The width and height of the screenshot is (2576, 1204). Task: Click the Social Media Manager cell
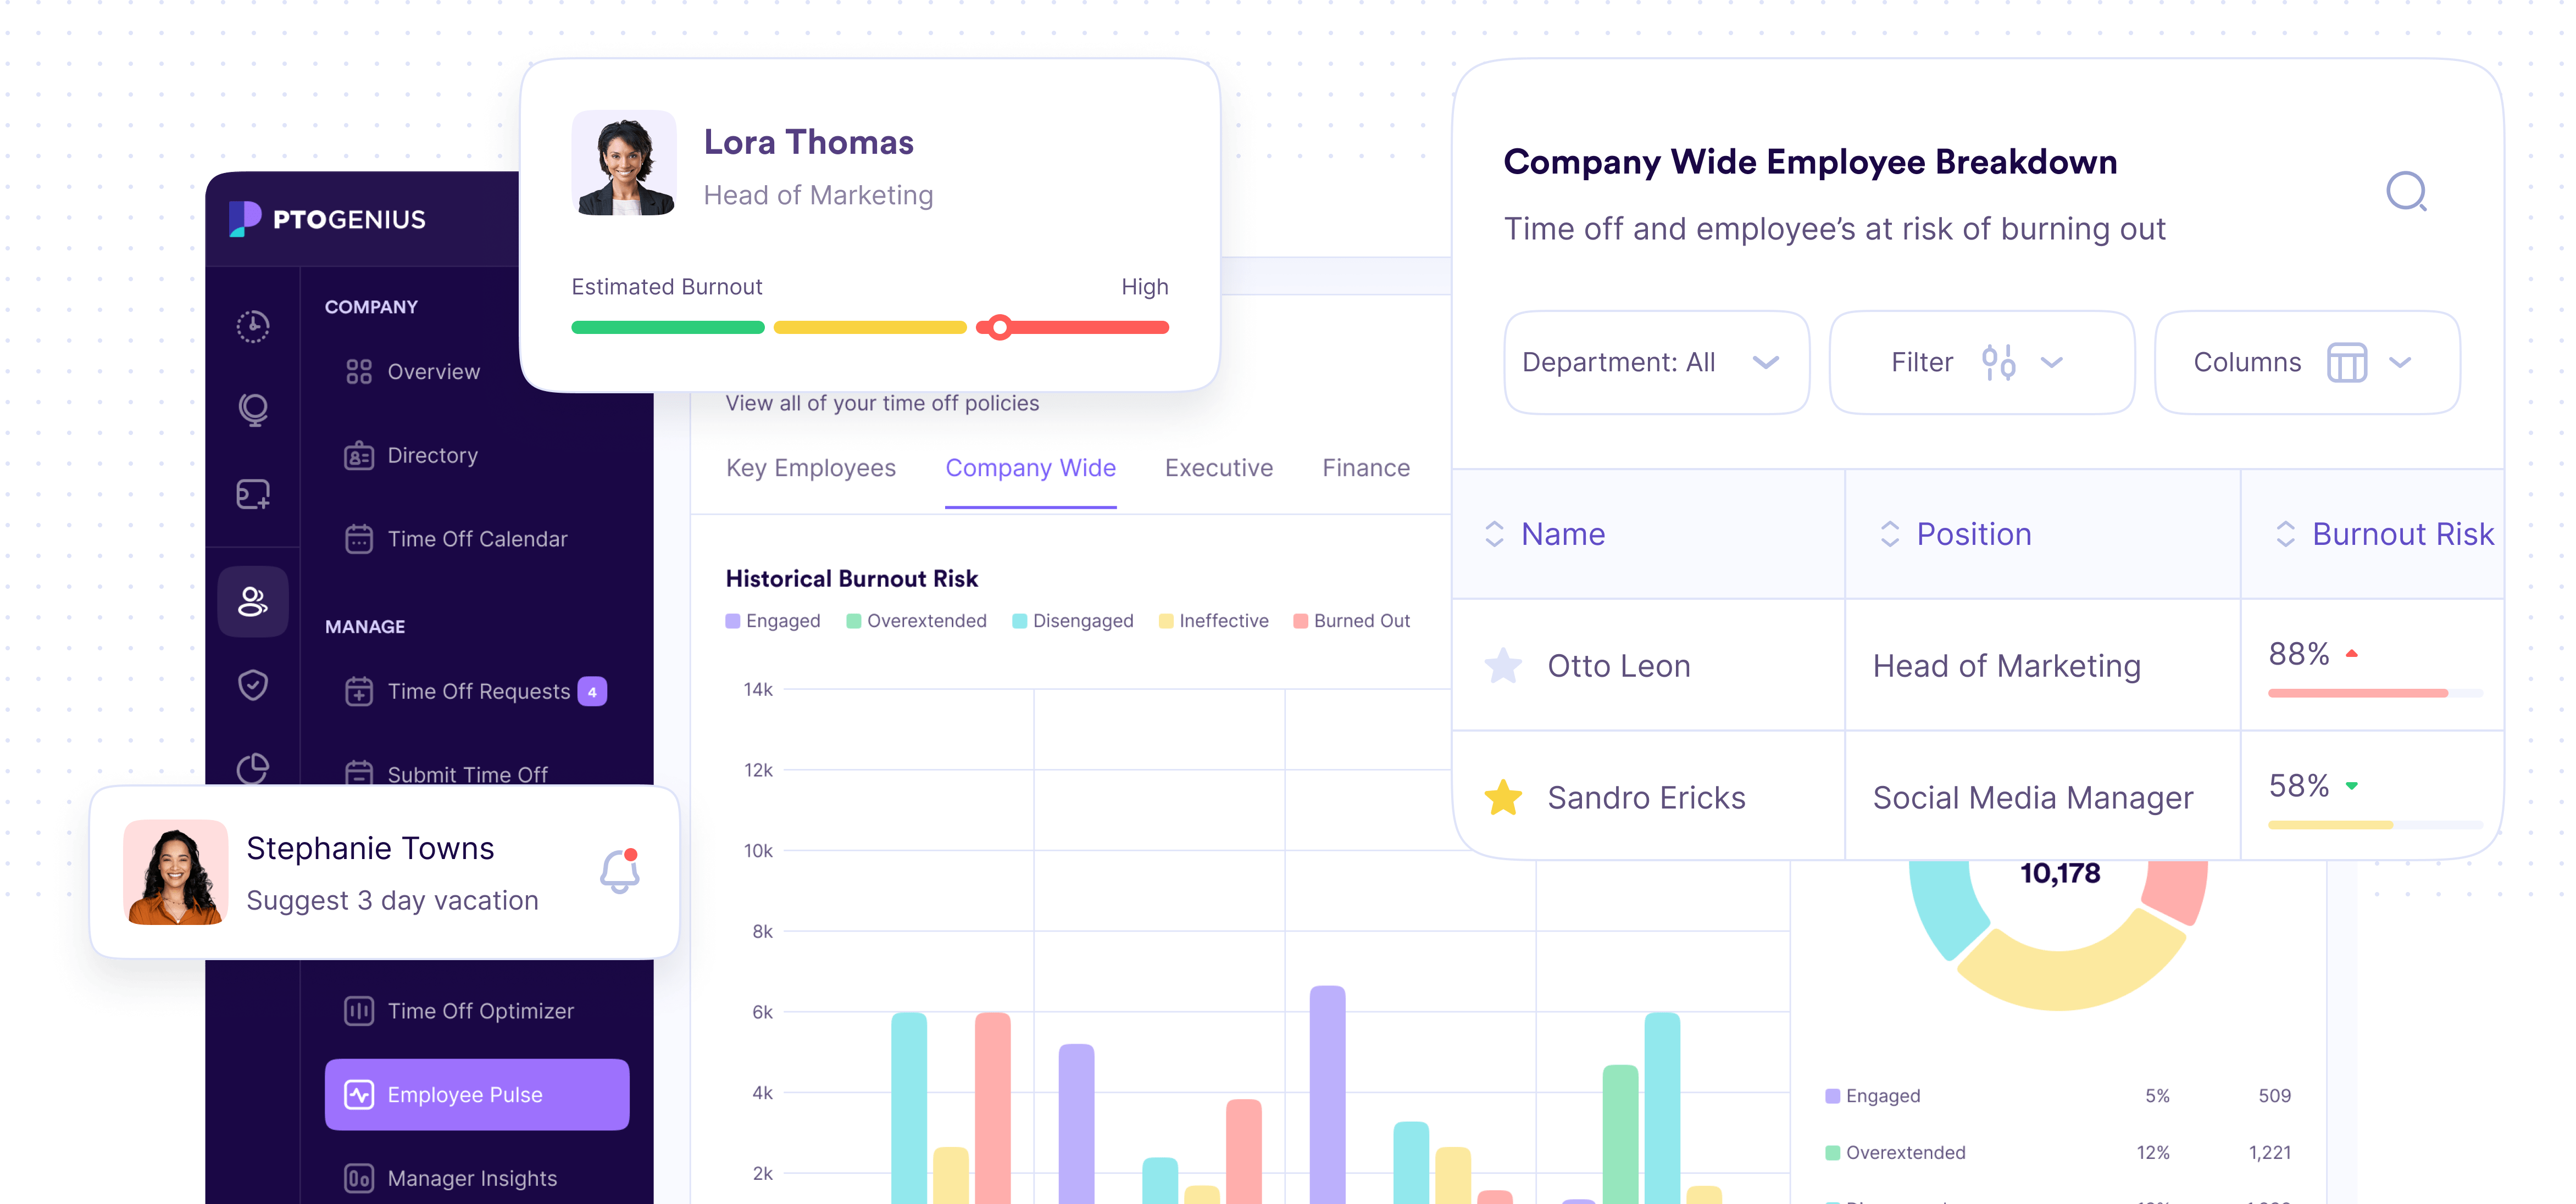pyautogui.click(x=2043, y=797)
